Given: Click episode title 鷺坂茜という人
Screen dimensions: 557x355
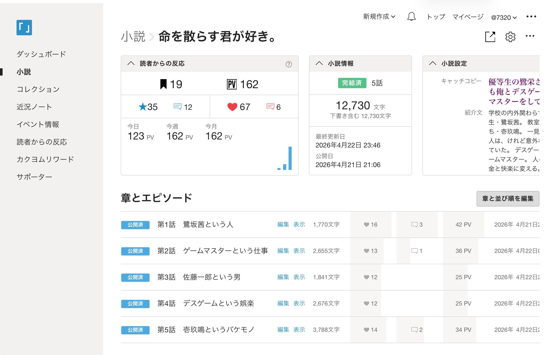Looking at the screenshot, I should [208, 225].
